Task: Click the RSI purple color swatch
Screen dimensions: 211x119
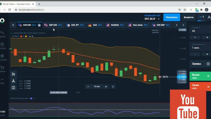Action: tap(31, 99)
